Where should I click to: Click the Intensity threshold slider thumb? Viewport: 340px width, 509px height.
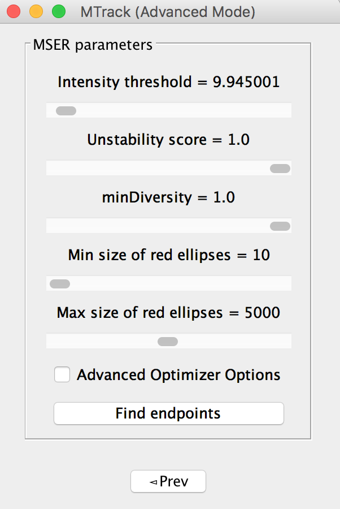(x=66, y=111)
